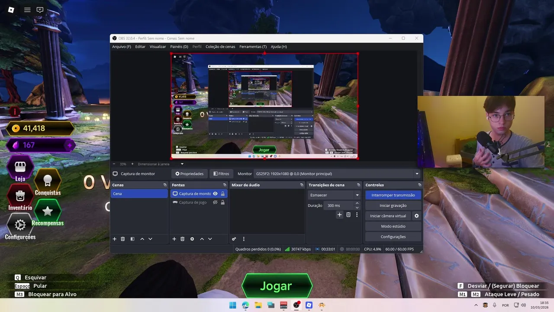Image resolution: width=554 pixels, height=312 pixels.
Task: Move source up in Fontes panel
Action: 202,239
